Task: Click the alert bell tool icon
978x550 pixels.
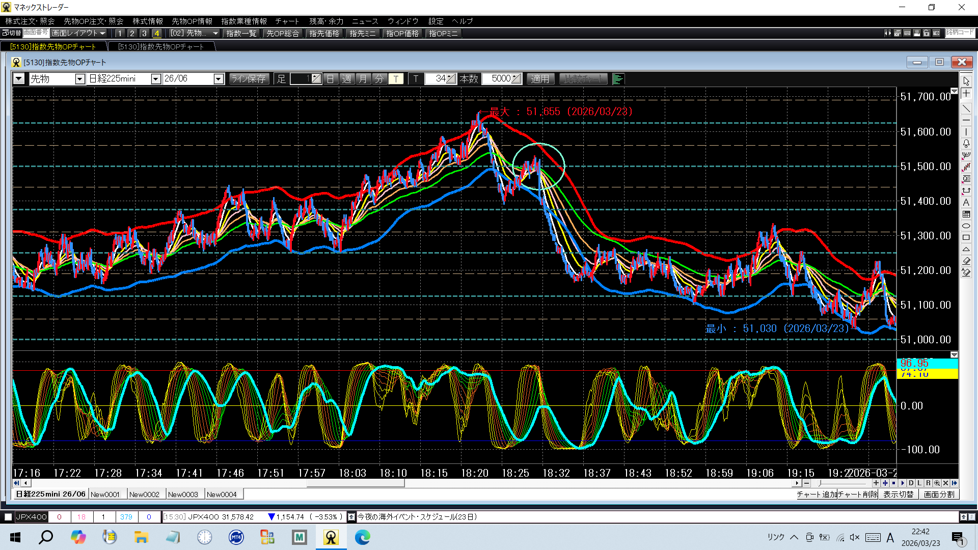Action: coord(966,144)
